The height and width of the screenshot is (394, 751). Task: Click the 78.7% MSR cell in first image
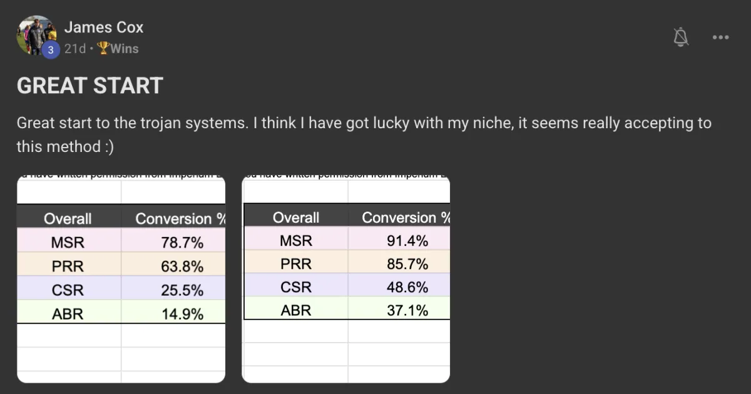click(182, 243)
